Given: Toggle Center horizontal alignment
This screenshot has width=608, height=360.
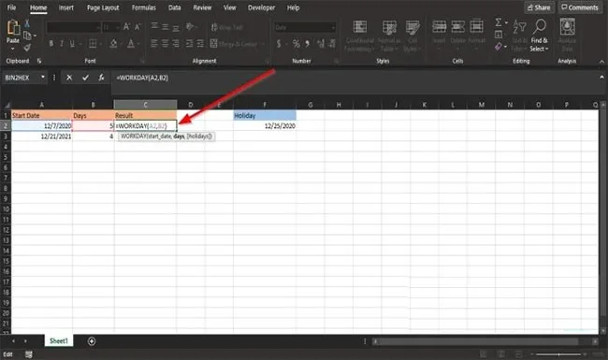Looking at the screenshot, I should 165,43.
